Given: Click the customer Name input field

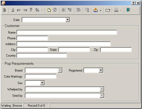Looking at the screenshot, I should 67,32.
